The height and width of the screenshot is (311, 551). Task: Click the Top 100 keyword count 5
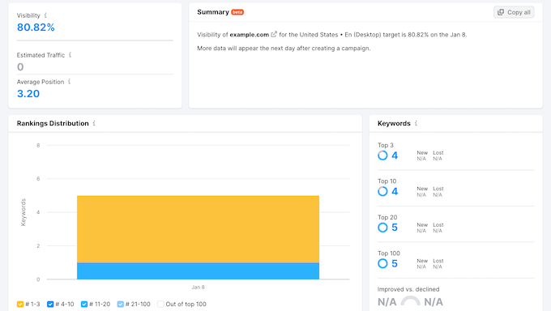395,263
